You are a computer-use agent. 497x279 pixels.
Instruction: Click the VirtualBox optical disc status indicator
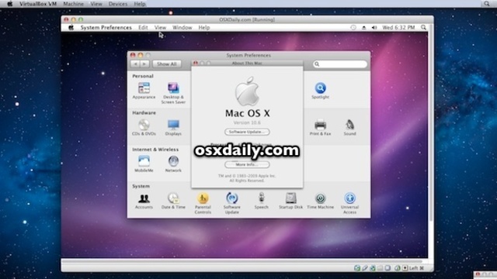357,268
